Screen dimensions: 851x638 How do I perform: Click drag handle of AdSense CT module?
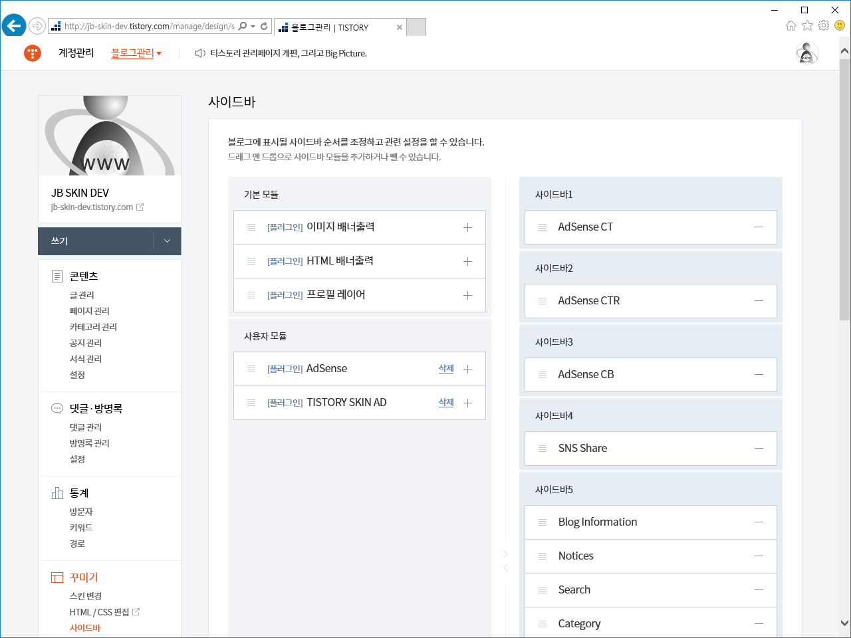(x=543, y=227)
